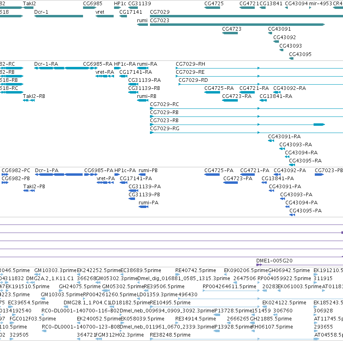The image size is (343, 341).
Task: Select the CG7029-RD transcript label
Action: 193,80
